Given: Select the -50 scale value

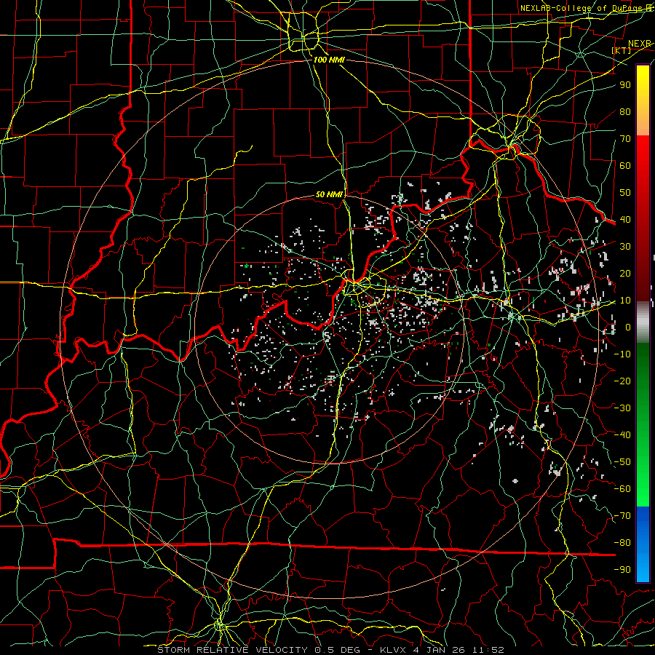Looking at the screenshot, I should [622, 462].
